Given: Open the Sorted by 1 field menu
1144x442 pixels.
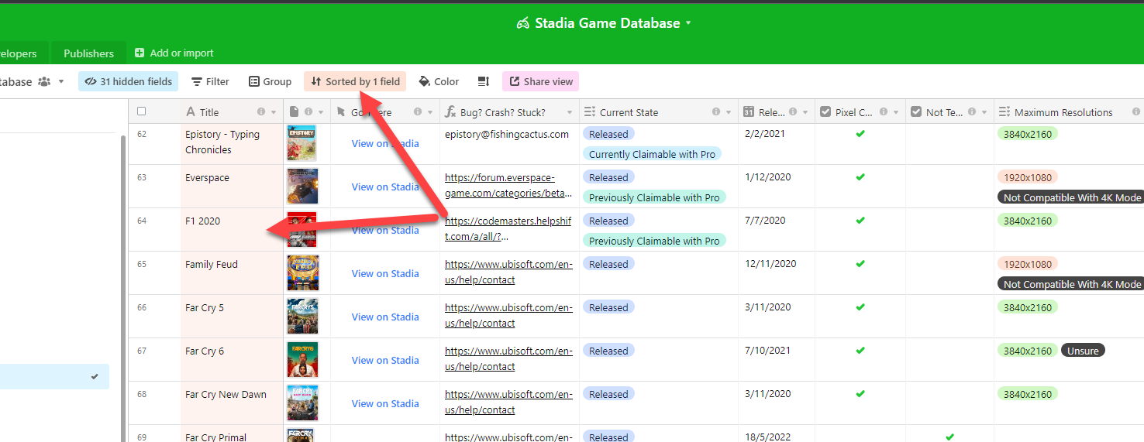Looking at the screenshot, I should (355, 81).
